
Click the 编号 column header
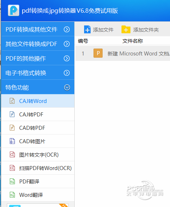tap(83, 41)
